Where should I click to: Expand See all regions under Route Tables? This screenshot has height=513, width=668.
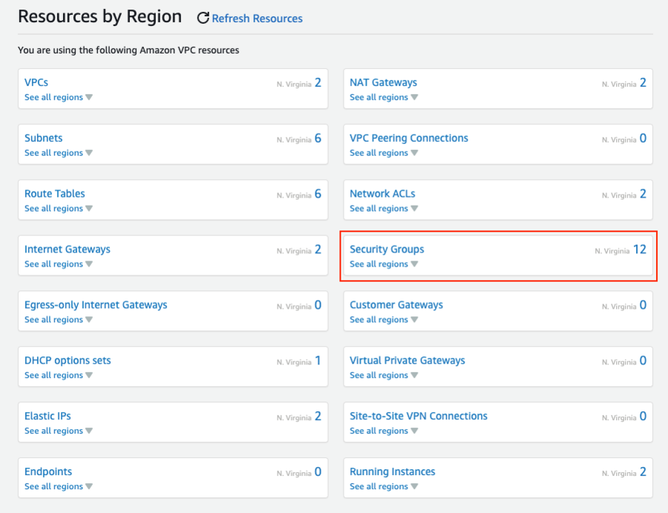[59, 209]
